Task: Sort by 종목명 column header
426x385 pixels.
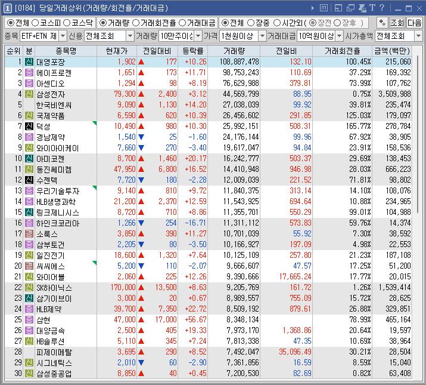Action: point(66,51)
